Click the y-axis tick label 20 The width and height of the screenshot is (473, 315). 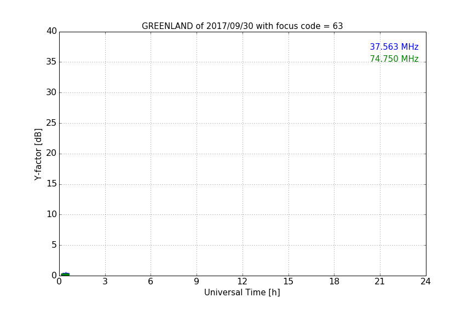(x=51, y=153)
